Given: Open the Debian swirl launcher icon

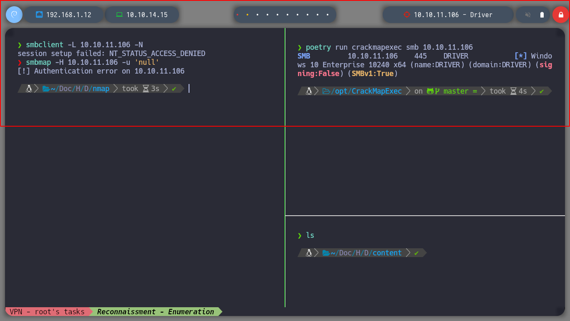Looking at the screenshot, I should click(14, 15).
